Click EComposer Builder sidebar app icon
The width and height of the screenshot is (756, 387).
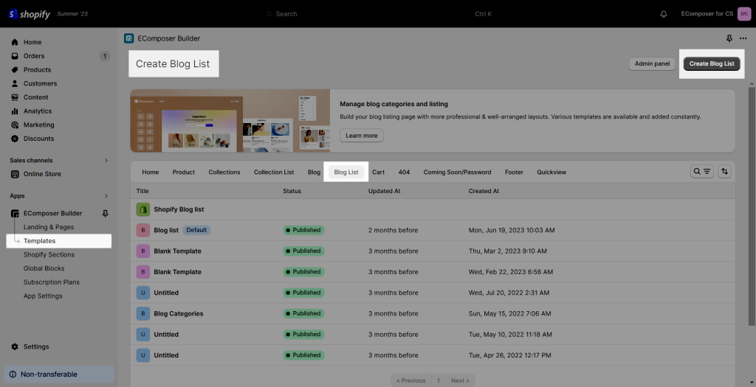15,213
